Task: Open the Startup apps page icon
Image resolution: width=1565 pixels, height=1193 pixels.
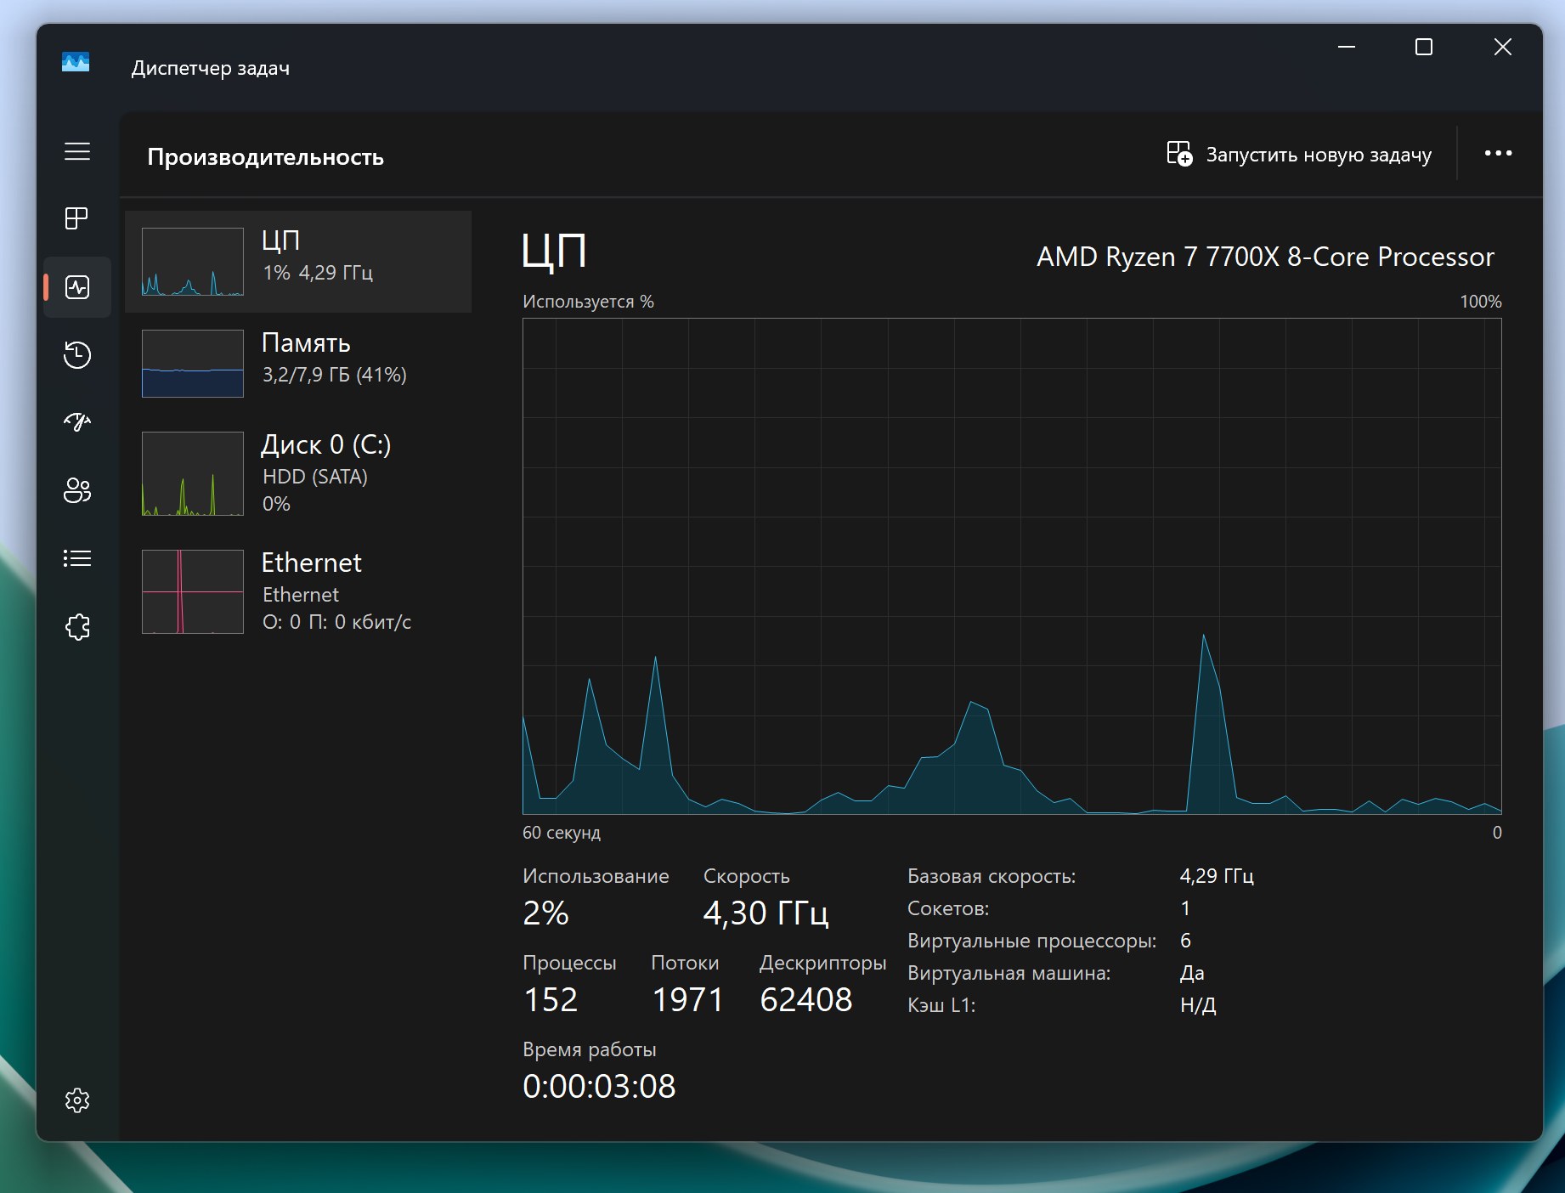Action: (x=77, y=421)
